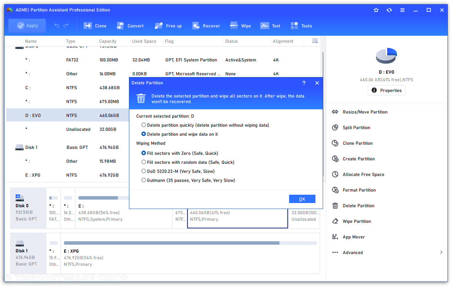The height and width of the screenshot is (286, 452).
Task: Open the Clone tool
Action: [95, 26]
